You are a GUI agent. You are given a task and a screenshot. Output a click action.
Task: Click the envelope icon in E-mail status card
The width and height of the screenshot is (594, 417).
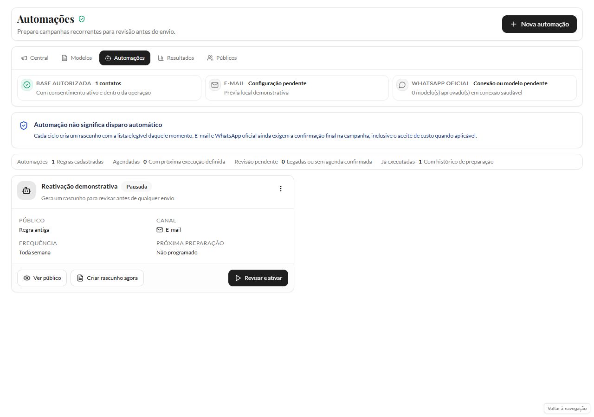[214, 85]
